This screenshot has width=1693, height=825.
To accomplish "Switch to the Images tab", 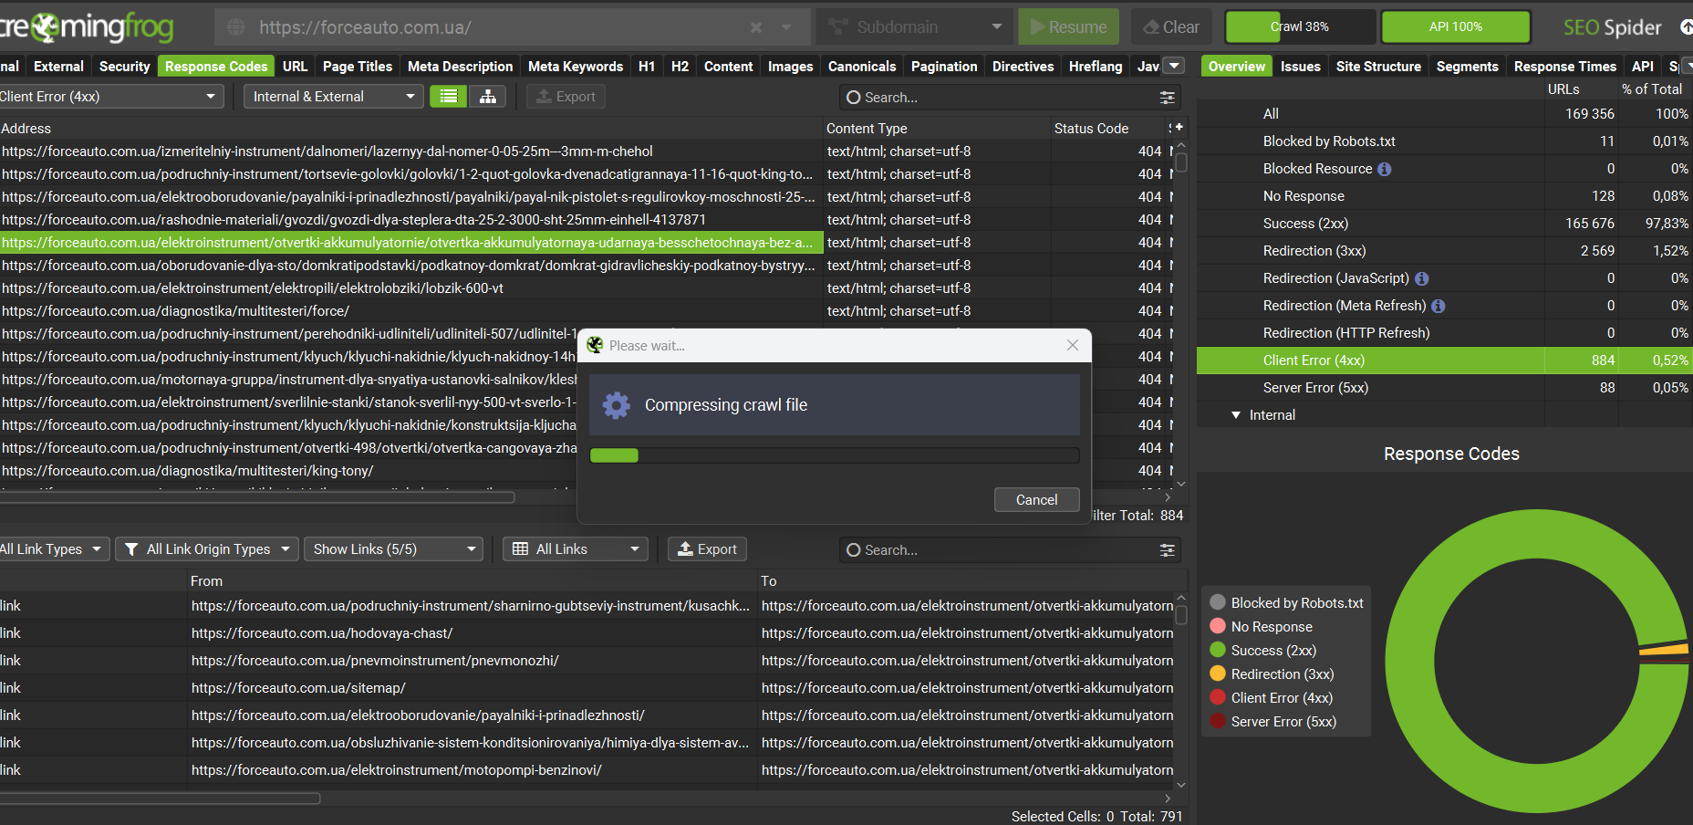I will click(x=790, y=67).
